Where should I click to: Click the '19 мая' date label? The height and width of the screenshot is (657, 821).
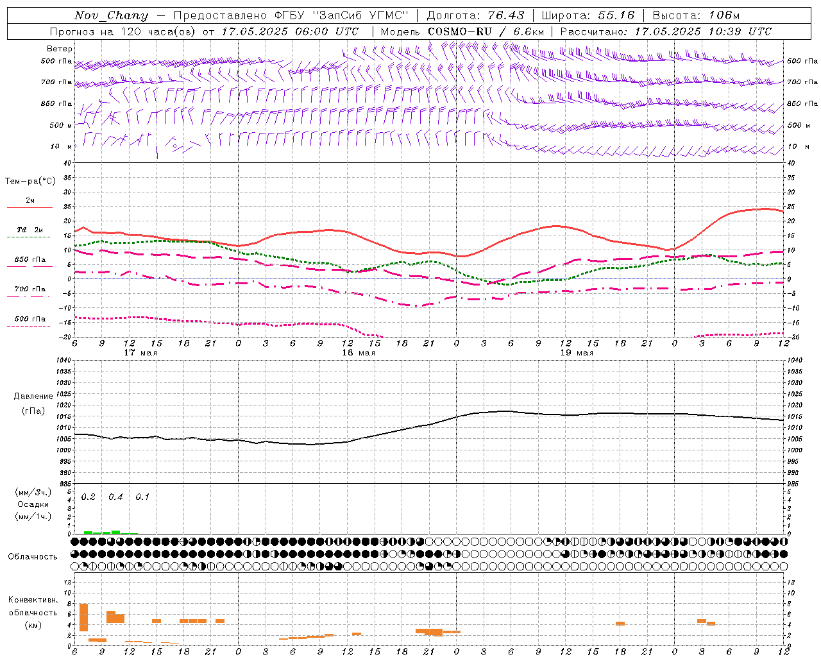[x=577, y=353]
